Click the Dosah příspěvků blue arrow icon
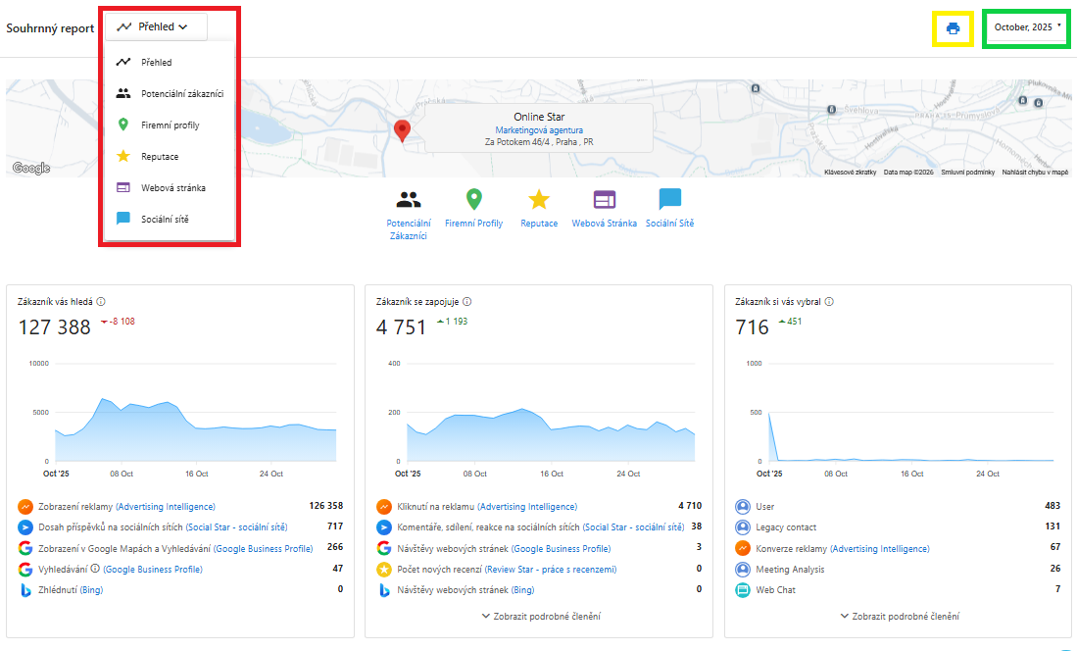The width and height of the screenshot is (1077, 651). 25,527
